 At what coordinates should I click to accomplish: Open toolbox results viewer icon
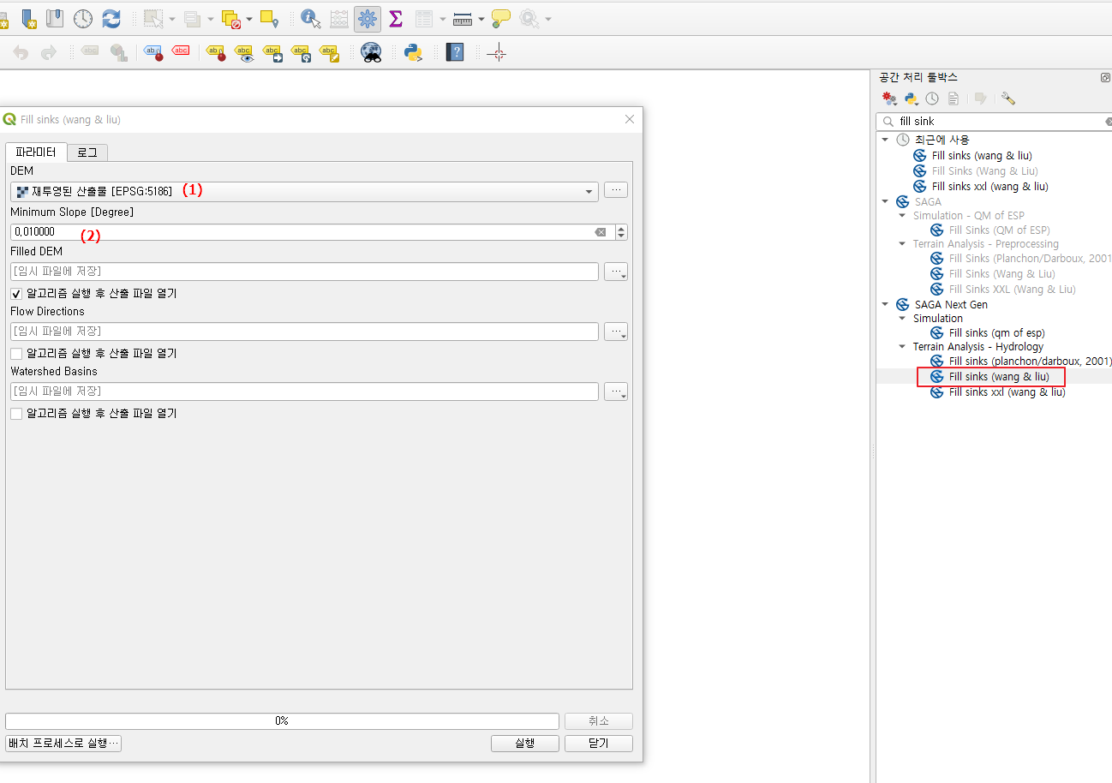pyautogui.click(x=953, y=99)
